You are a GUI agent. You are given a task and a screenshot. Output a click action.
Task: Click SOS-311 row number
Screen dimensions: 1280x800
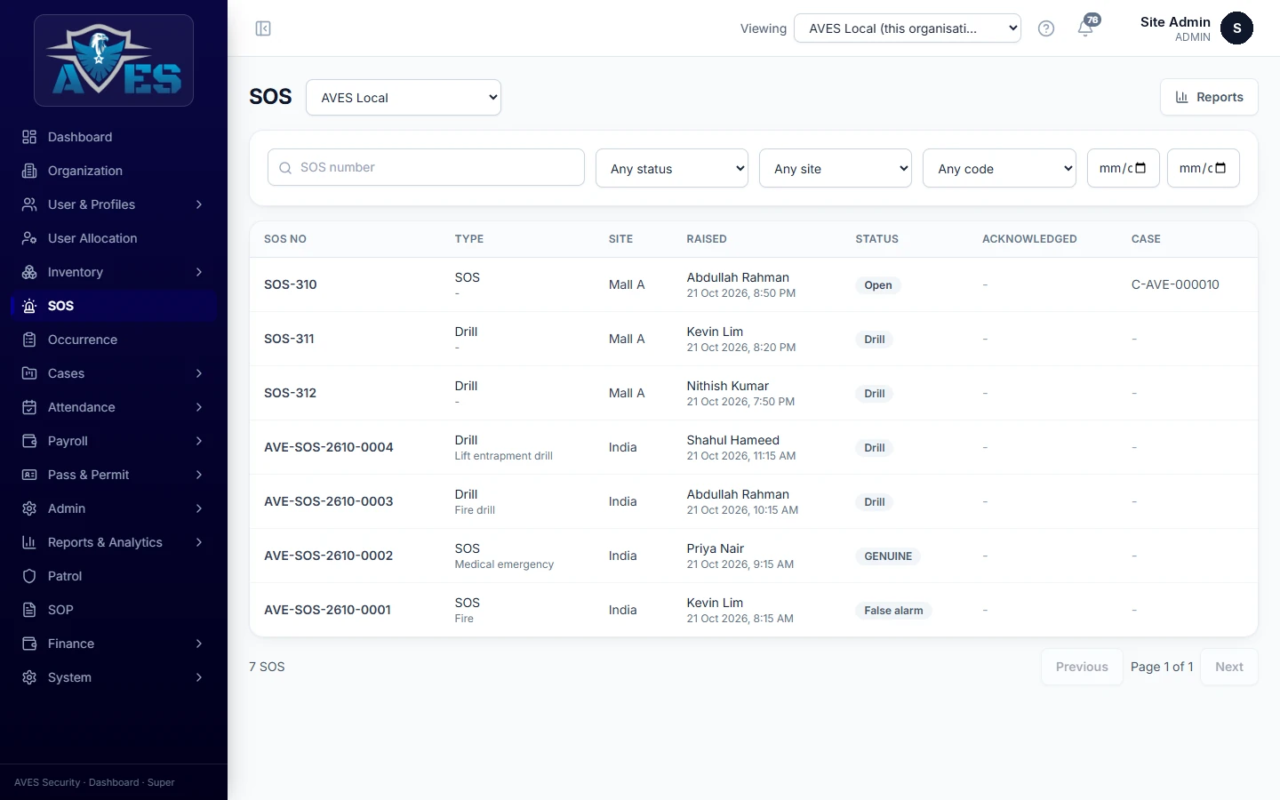click(x=289, y=339)
